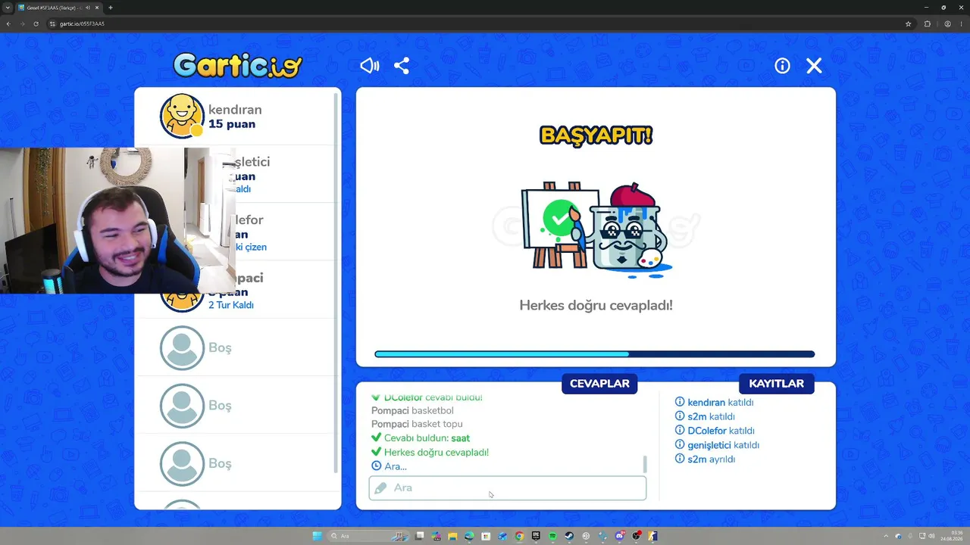
Task: Click 'Herkes doğru cevapladı!' chat line
Action: (x=430, y=452)
